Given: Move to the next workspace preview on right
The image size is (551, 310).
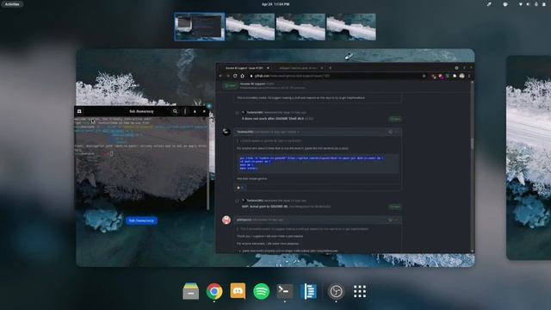Looking at the screenshot, I should pos(529,158).
